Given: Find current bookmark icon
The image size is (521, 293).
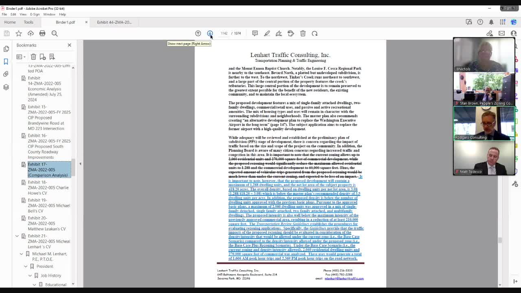Looking at the screenshot, I should [x=52, y=57].
